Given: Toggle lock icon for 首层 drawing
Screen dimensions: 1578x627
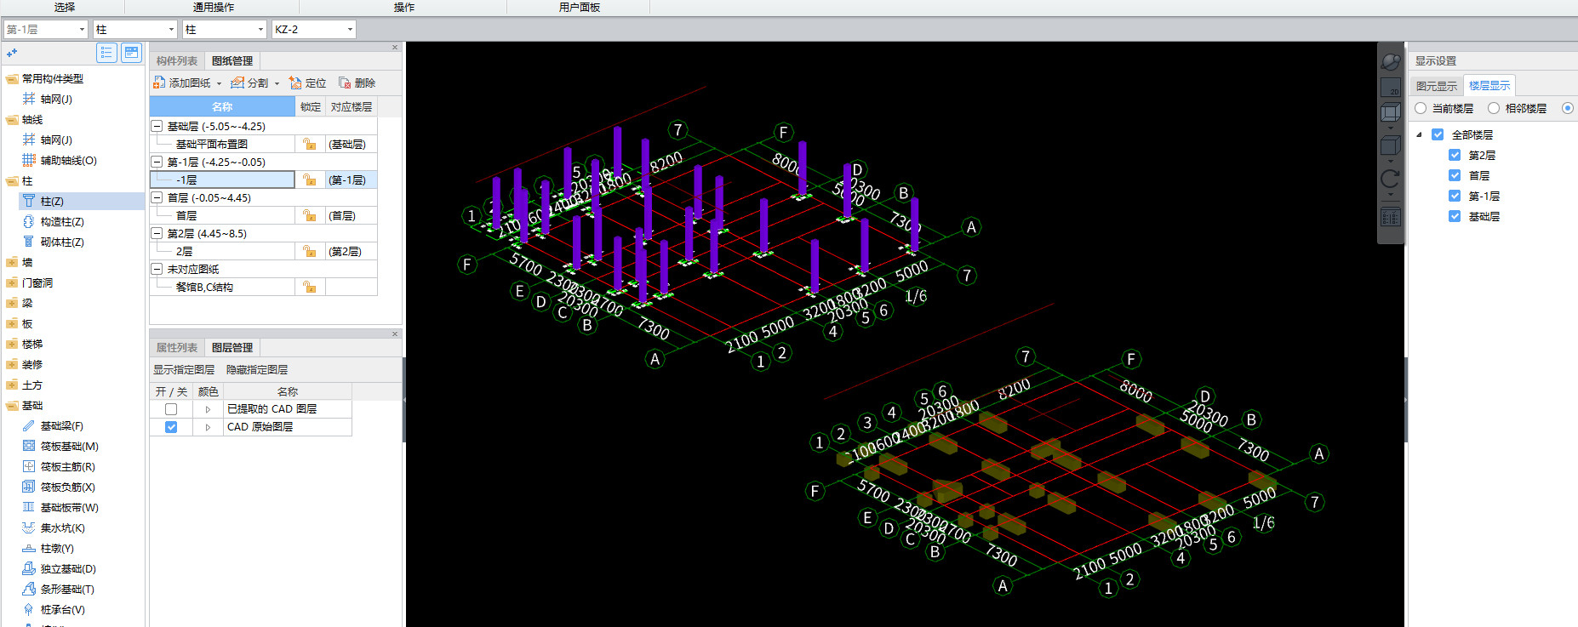Looking at the screenshot, I should [x=310, y=215].
